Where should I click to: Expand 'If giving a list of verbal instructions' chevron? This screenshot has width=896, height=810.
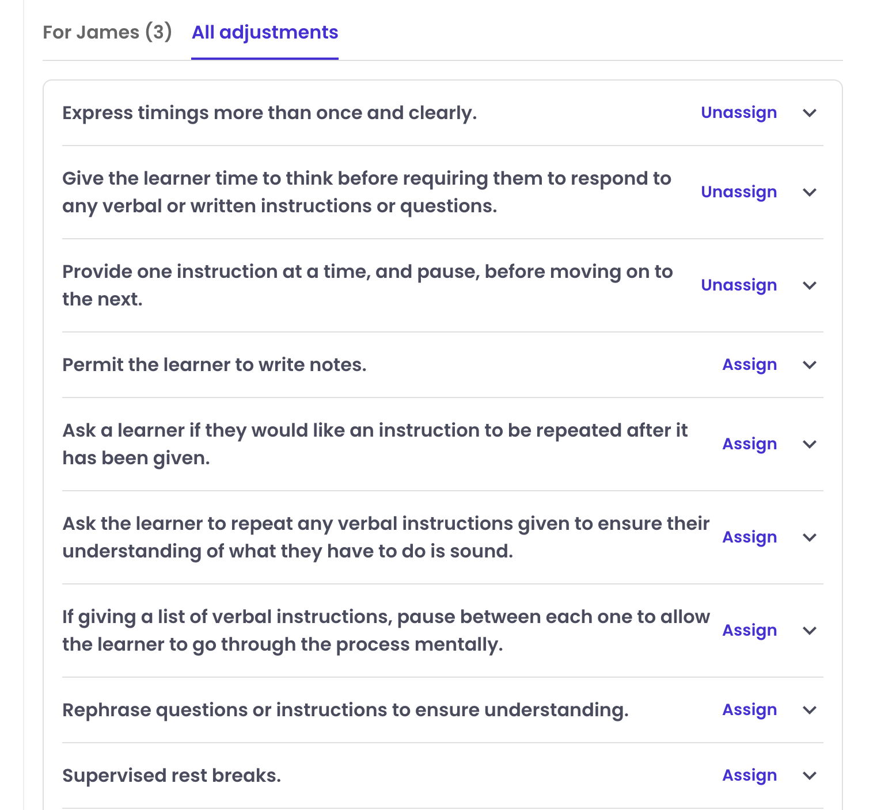point(810,631)
